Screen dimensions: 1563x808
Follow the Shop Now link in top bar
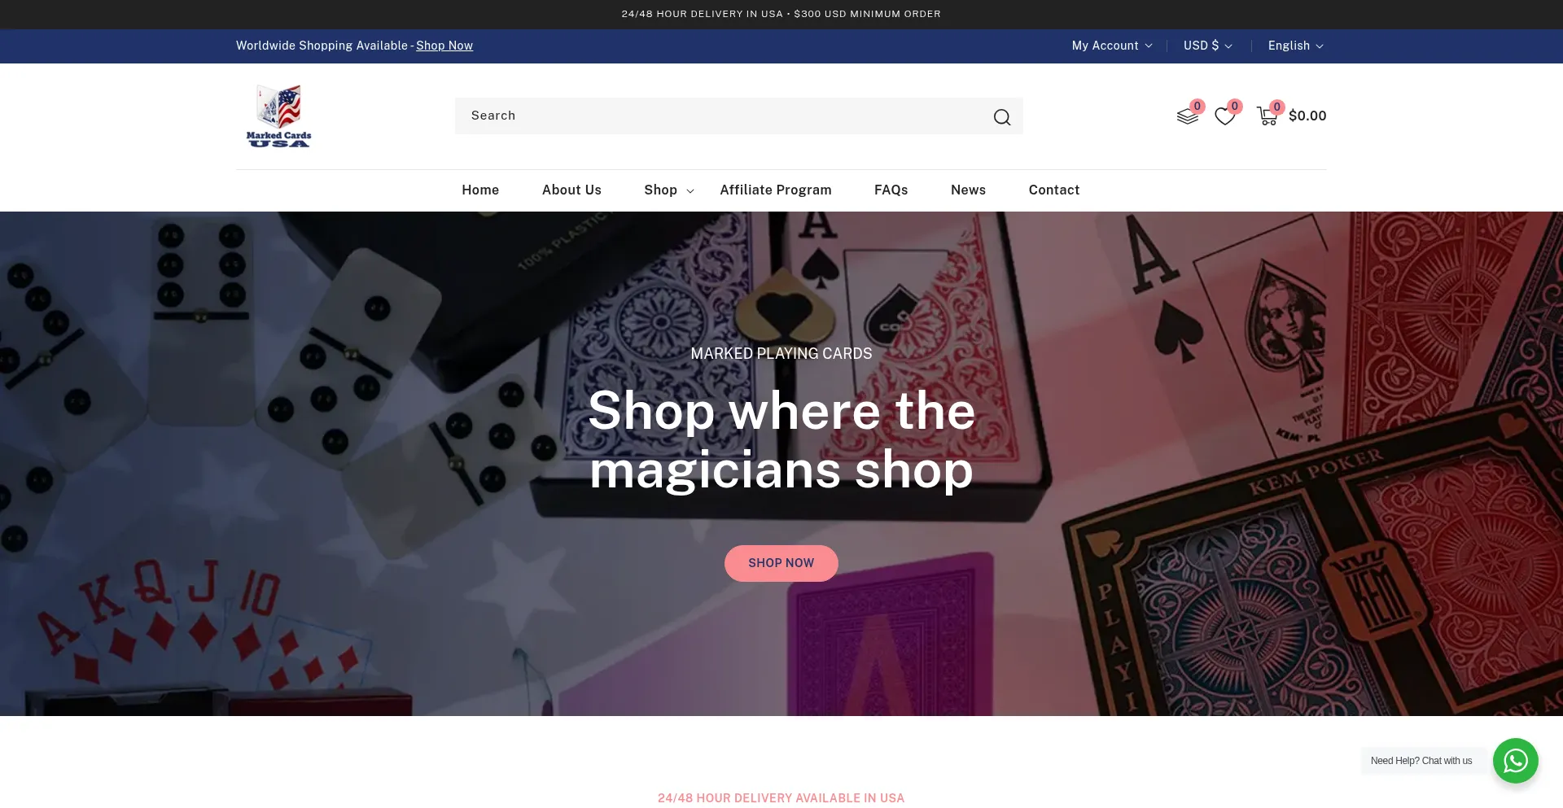tap(444, 46)
